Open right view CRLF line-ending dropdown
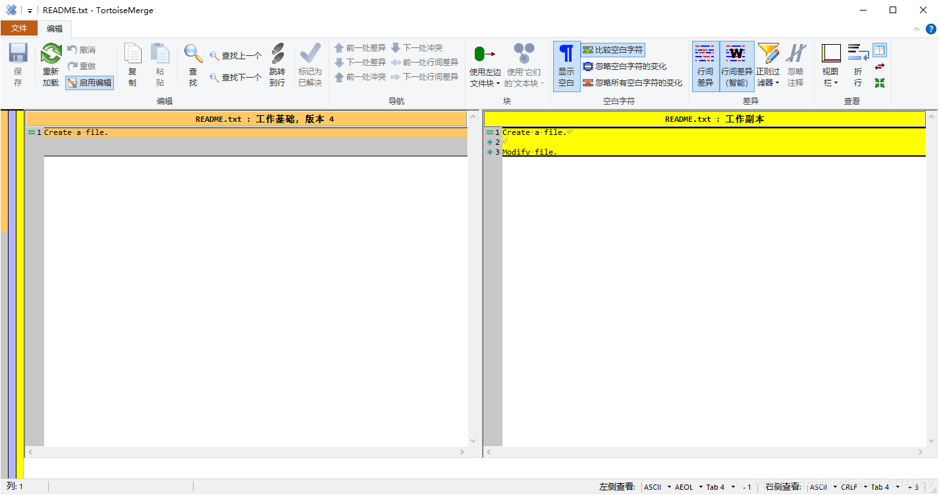Screen dimensions: 939x495 (854, 487)
